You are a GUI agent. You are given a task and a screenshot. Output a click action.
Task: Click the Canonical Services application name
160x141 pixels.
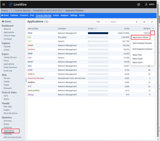36,78
